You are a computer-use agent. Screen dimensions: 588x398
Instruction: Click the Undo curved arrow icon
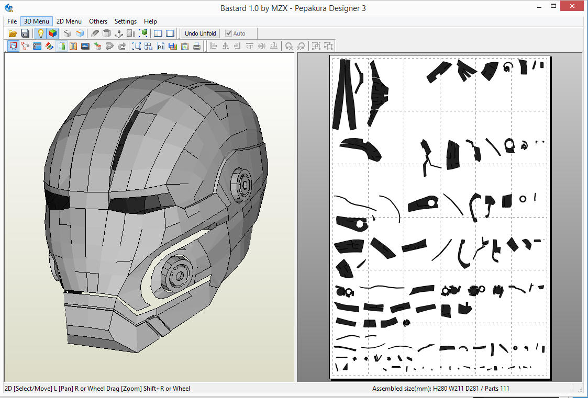109,46
